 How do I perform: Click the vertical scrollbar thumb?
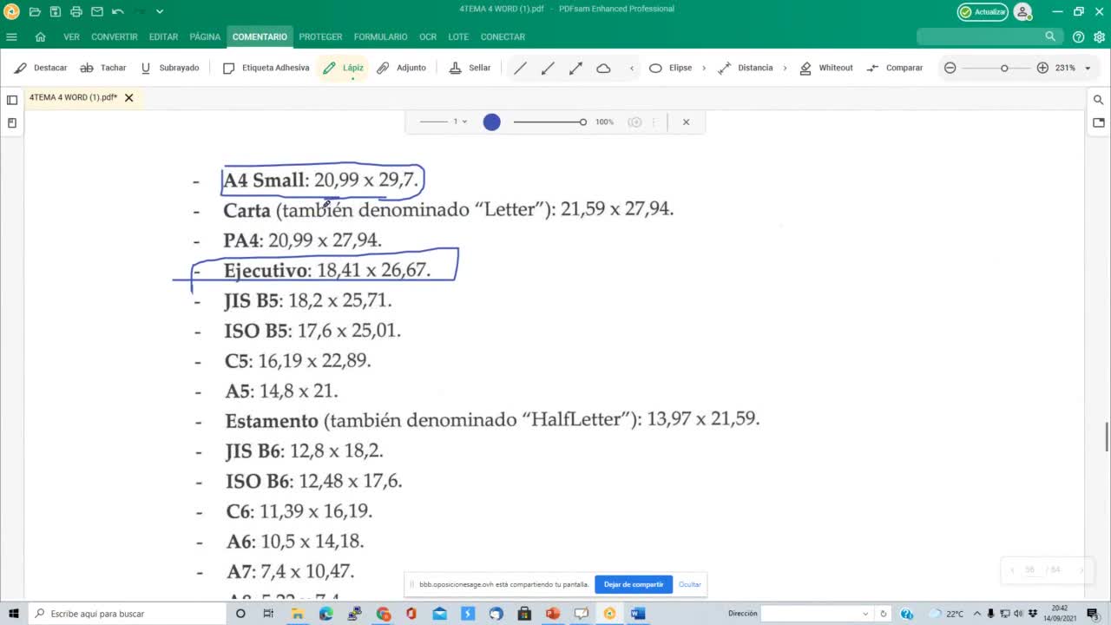pos(1107,436)
